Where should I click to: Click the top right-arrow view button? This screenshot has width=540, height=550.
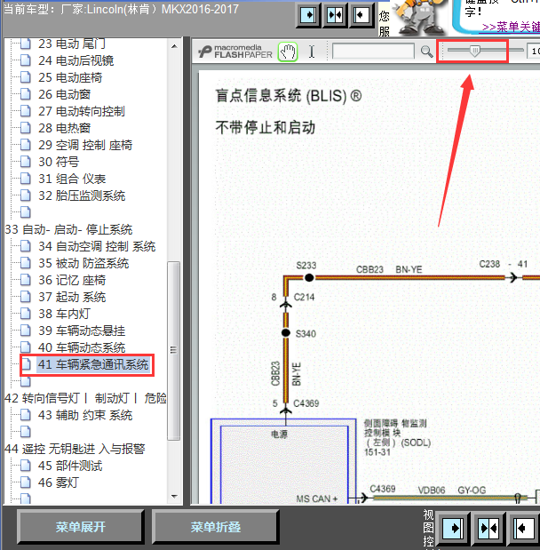tap(308, 15)
